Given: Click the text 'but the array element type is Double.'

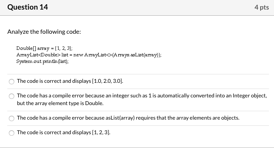Looking at the screenshot, I should point(60,103).
